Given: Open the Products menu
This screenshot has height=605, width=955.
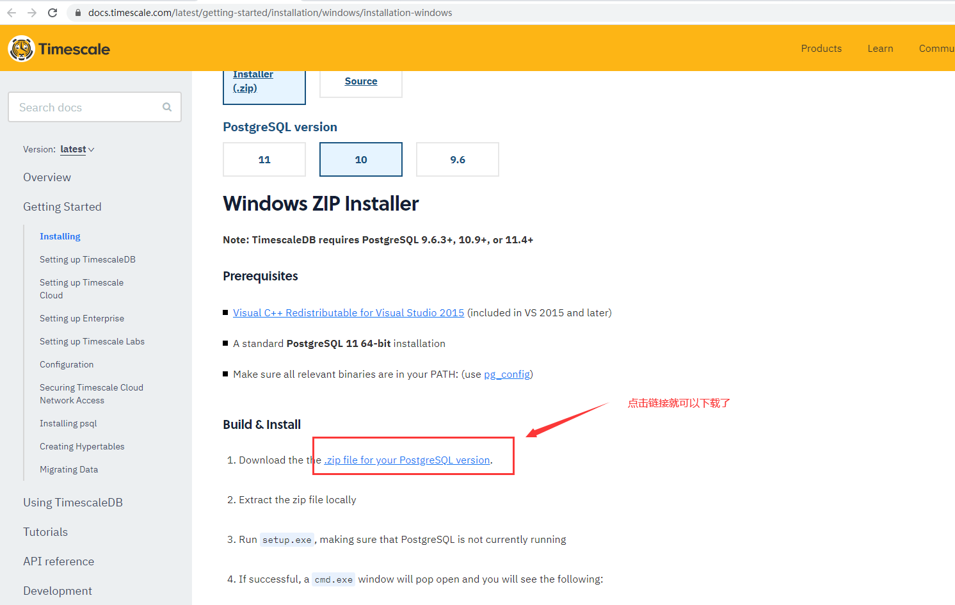Looking at the screenshot, I should pyautogui.click(x=821, y=48).
